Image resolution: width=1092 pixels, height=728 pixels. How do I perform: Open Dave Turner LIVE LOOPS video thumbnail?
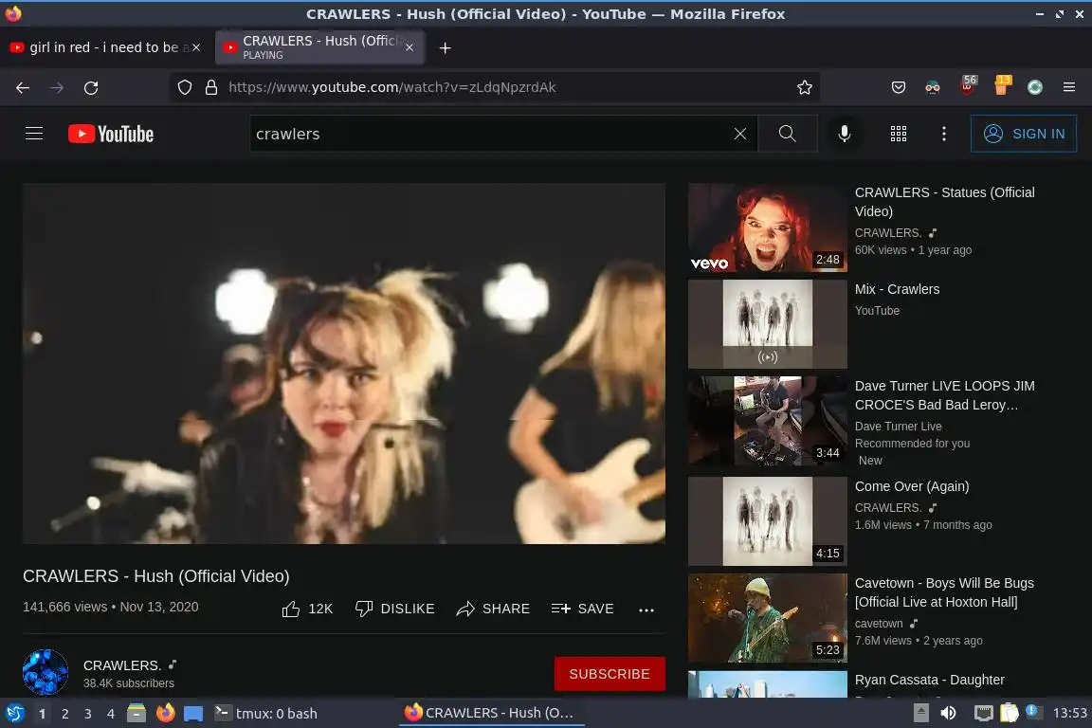[x=768, y=421]
